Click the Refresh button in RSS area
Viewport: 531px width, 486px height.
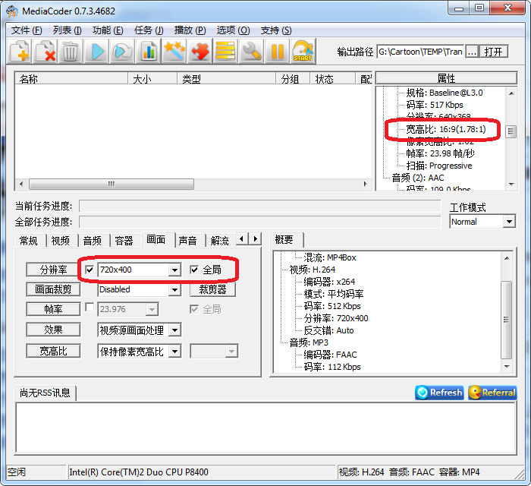[x=439, y=393]
